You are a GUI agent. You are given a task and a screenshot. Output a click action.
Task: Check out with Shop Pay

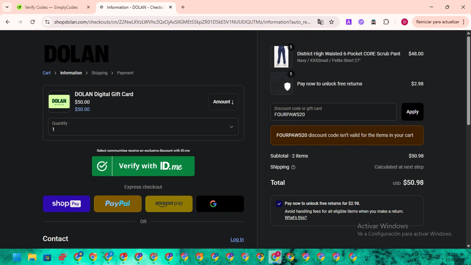67,204
